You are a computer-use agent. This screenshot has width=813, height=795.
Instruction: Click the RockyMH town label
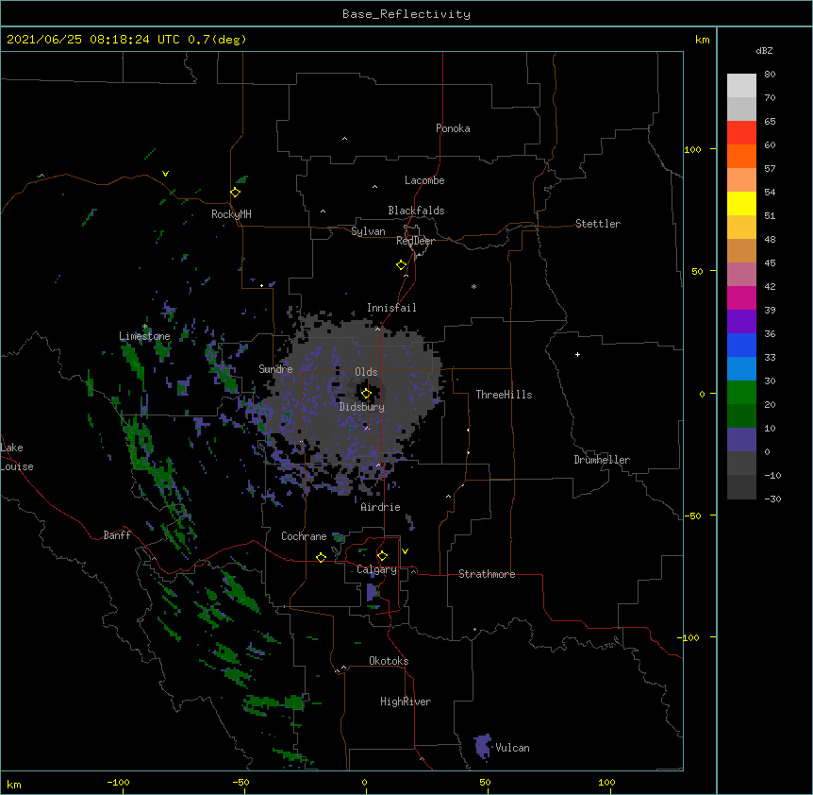[231, 214]
